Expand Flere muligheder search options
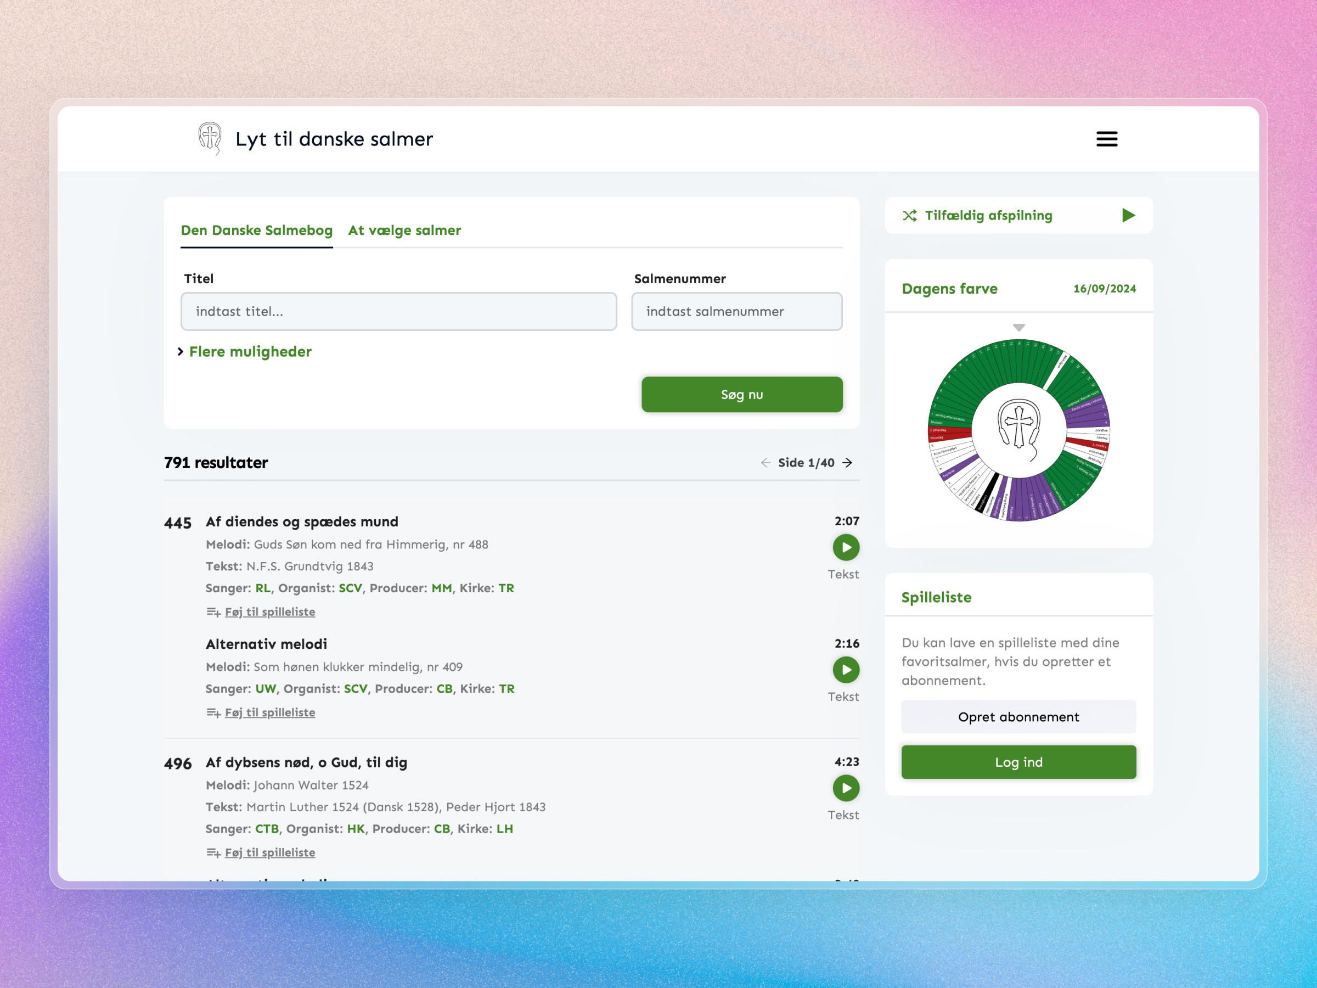 [x=250, y=351]
